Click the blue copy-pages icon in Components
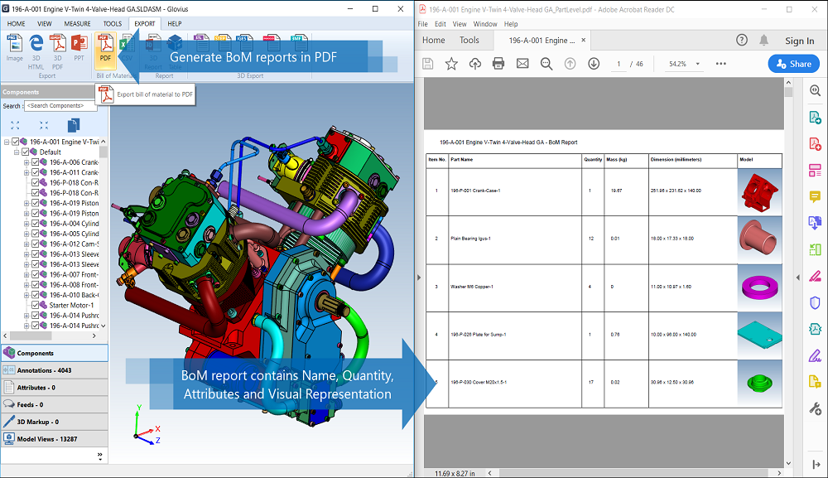Screen dimensions: 828x478 click(74, 125)
